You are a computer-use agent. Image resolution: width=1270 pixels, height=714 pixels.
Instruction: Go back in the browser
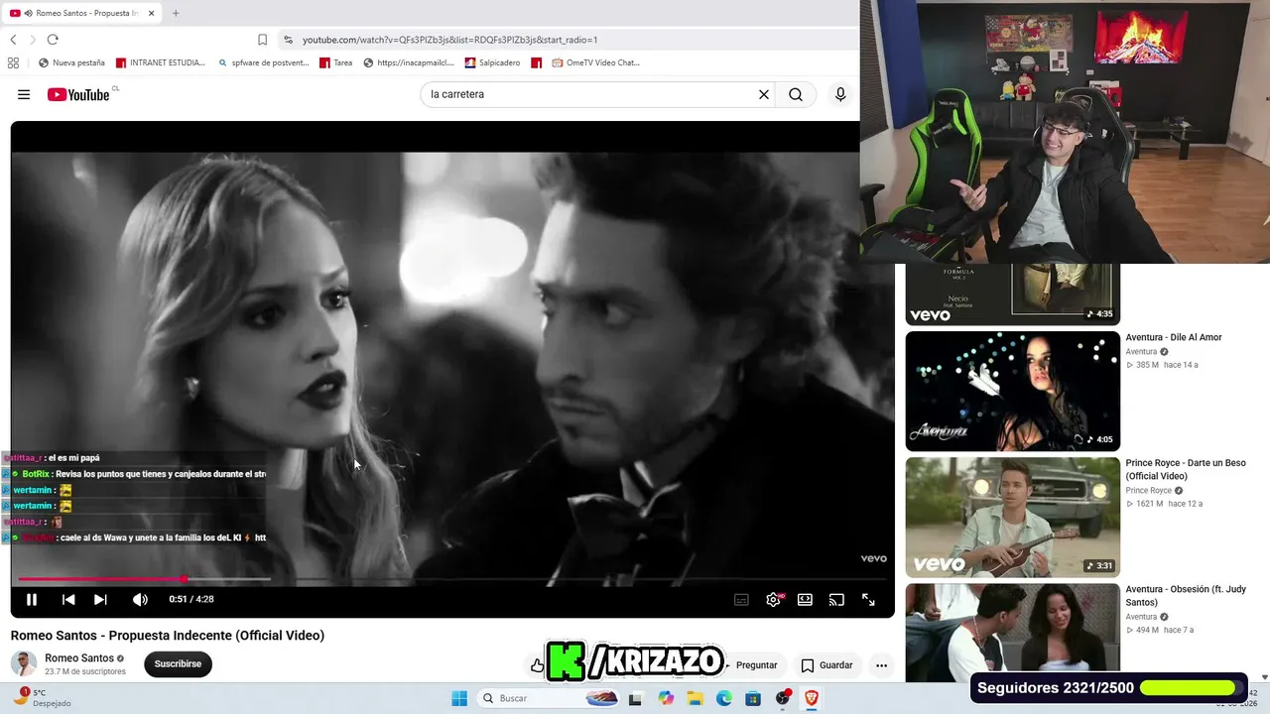(13, 40)
